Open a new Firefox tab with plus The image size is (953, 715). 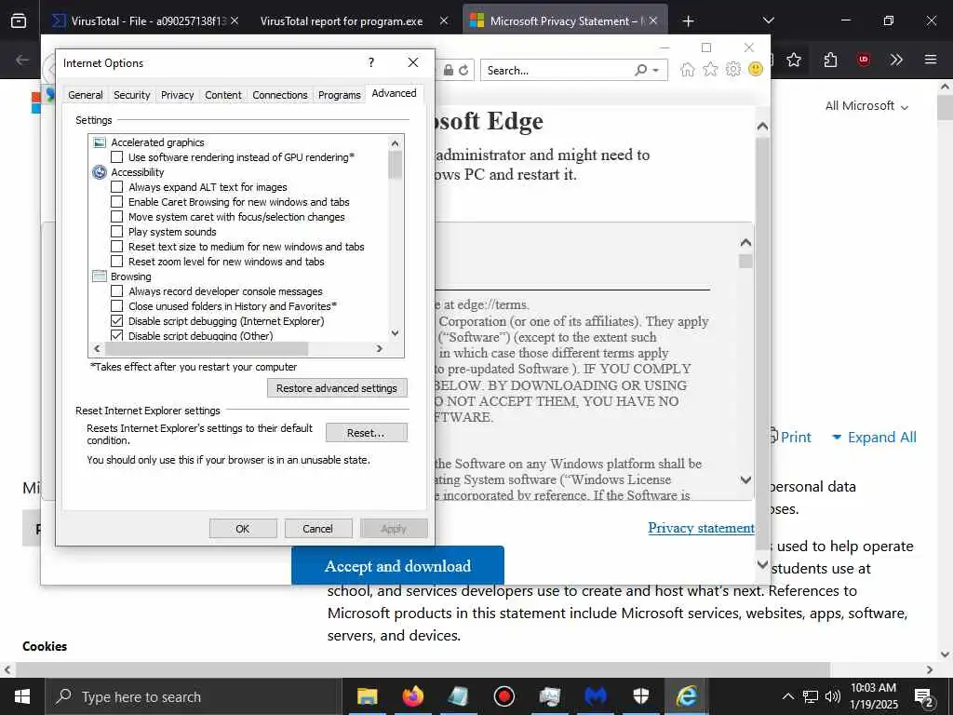[688, 21]
